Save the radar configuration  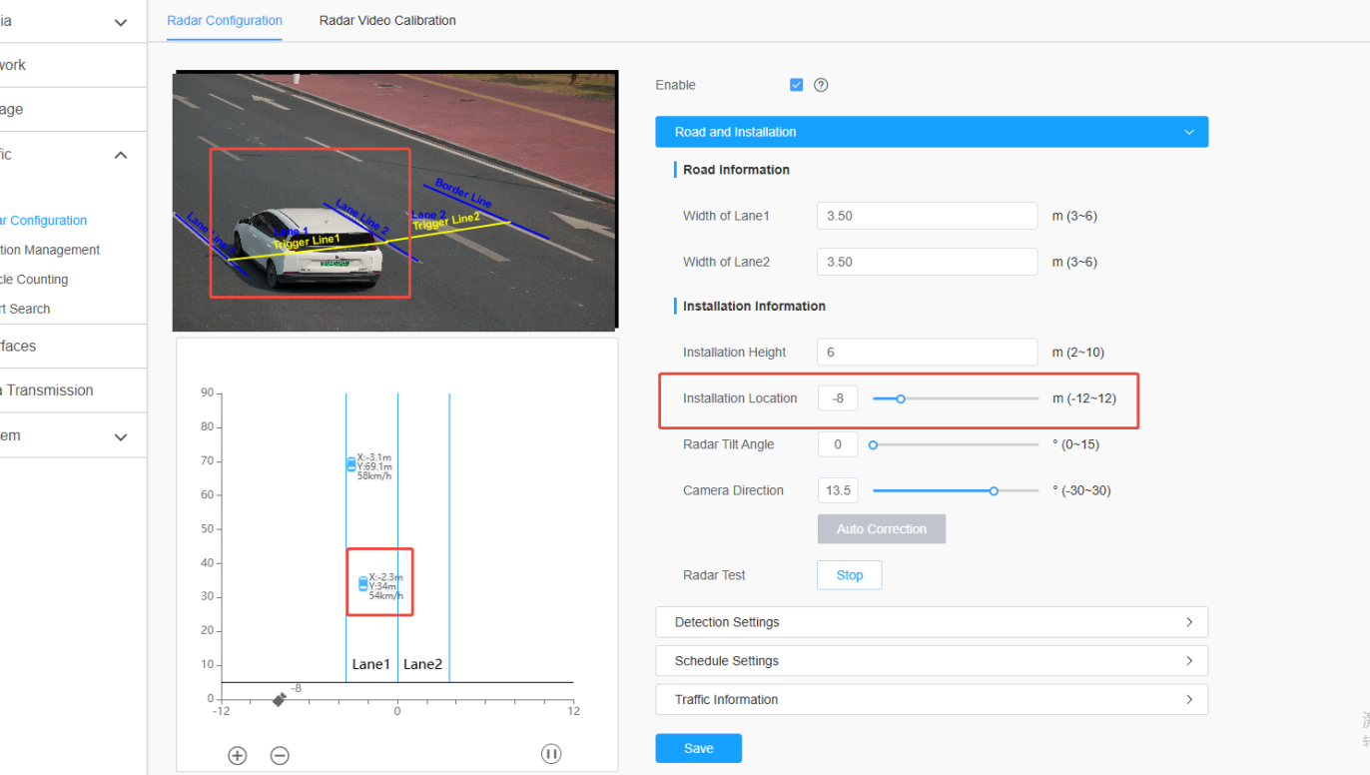699,748
